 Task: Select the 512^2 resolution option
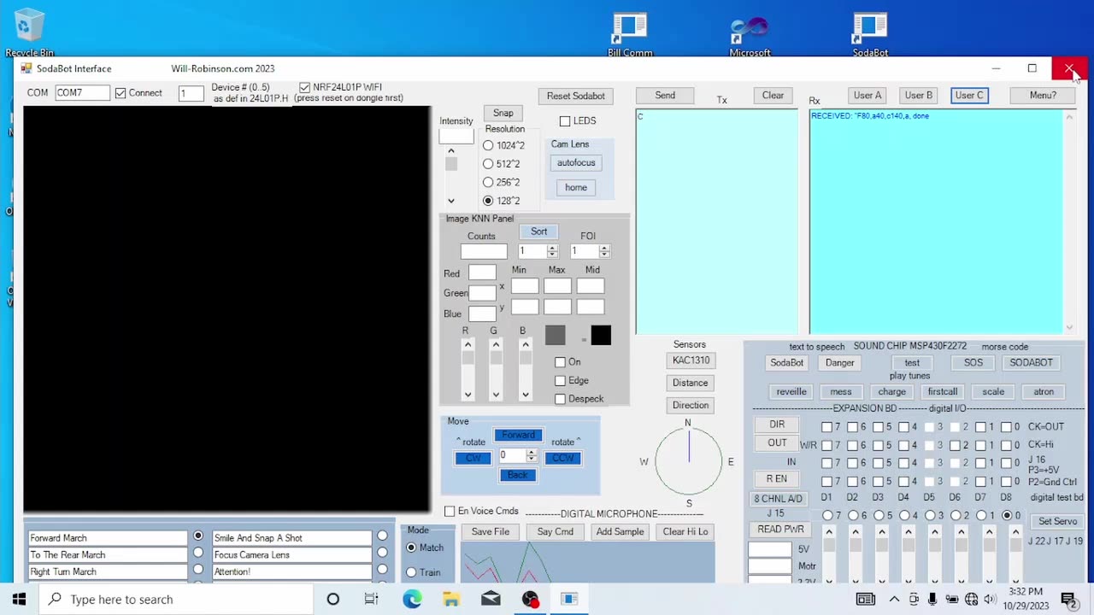tap(488, 164)
